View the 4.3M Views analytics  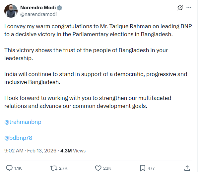[73, 151]
